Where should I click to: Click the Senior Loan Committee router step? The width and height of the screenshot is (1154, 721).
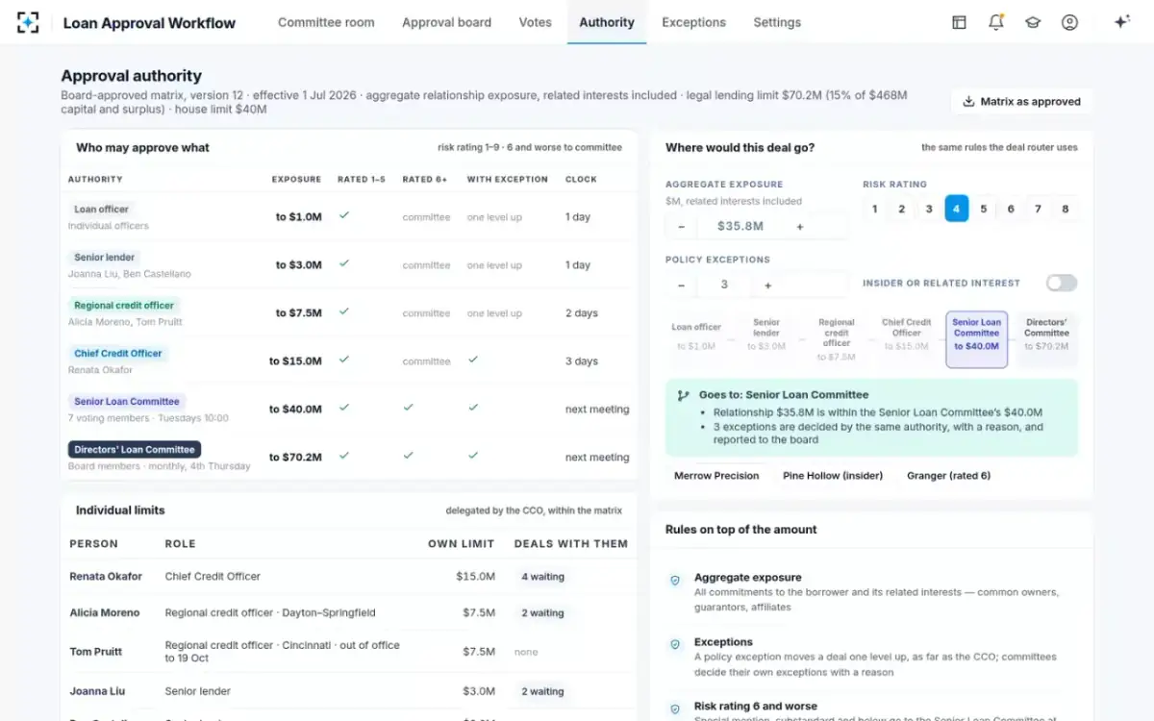pos(976,339)
